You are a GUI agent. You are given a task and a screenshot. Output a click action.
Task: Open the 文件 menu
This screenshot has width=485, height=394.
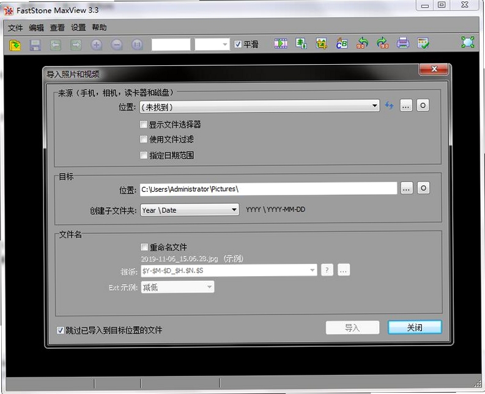pyautogui.click(x=15, y=28)
